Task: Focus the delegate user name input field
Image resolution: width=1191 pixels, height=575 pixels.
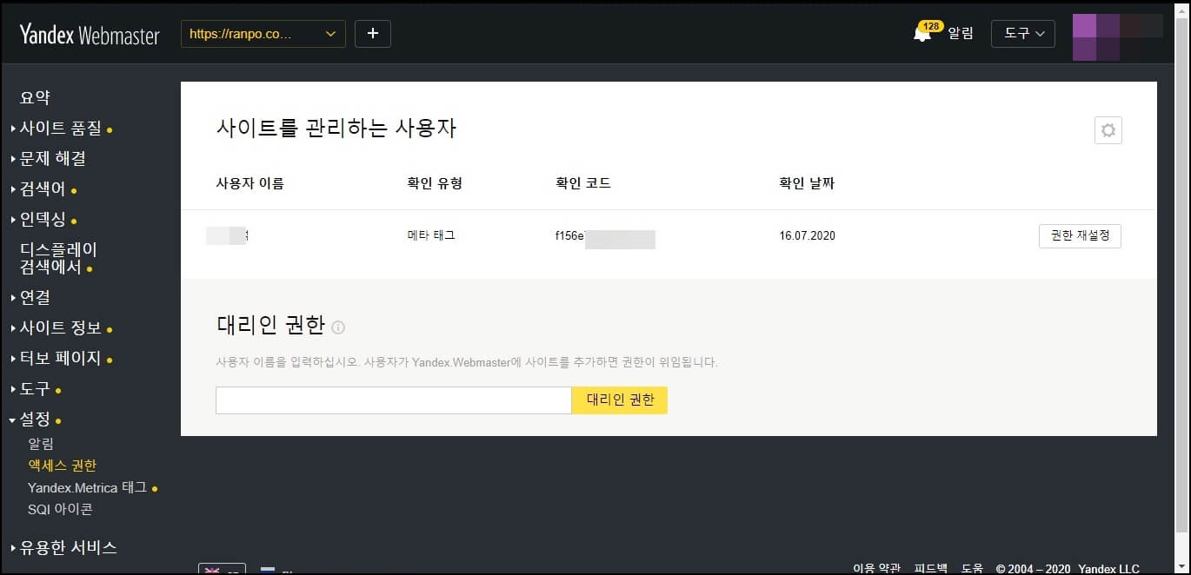Action: coord(394,400)
